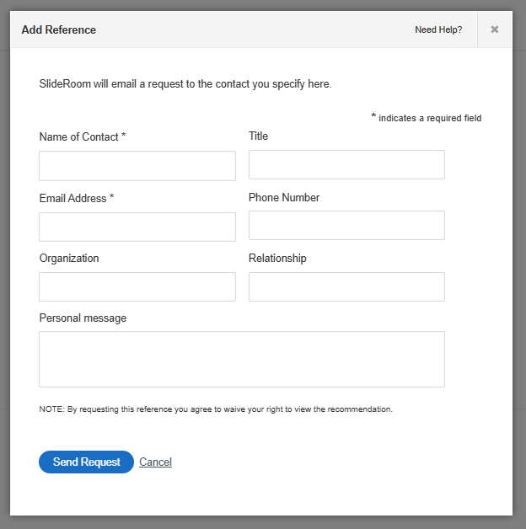This screenshot has width=526, height=529.
Task: Click the "Add Reference" dialog title
Action: pos(59,30)
